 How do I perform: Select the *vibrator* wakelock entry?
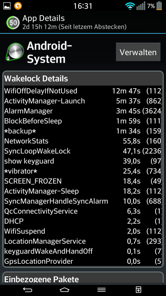pyautogui.click(x=83, y=171)
